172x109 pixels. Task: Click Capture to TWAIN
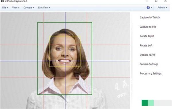click(x=150, y=18)
